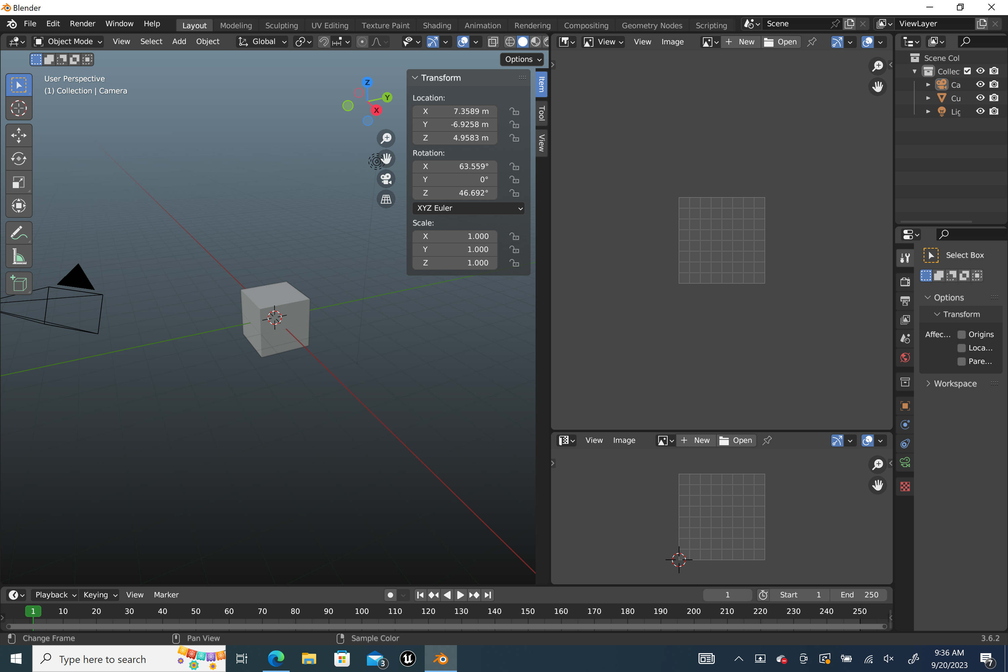The height and width of the screenshot is (672, 1008).
Task: Select the Measure tool
Action: click(18, 257)
